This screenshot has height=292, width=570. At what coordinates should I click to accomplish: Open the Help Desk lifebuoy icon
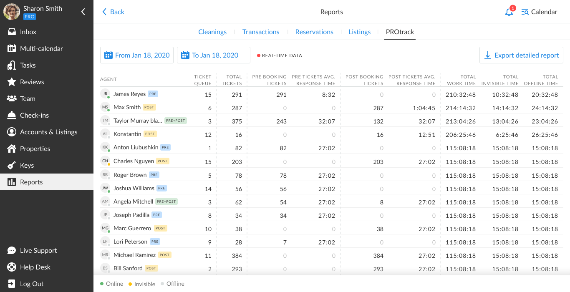pos(12,267)
